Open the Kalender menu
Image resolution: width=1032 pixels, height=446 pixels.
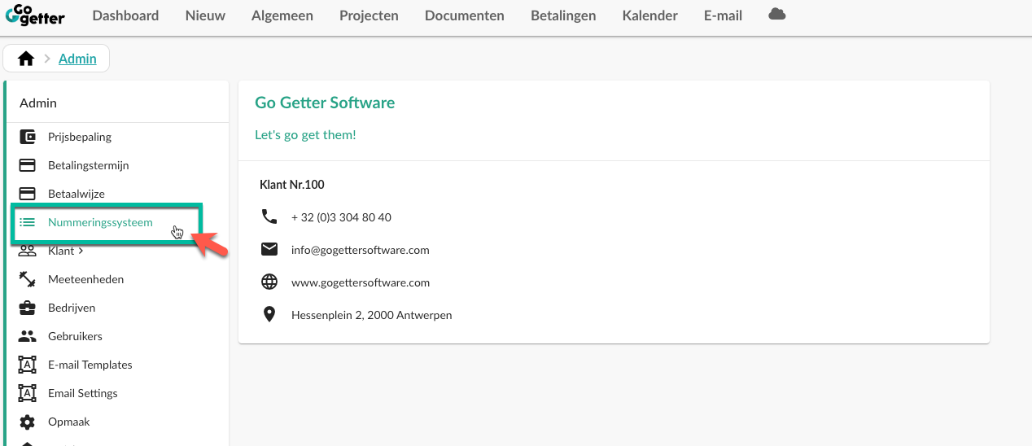pos(650,15)
